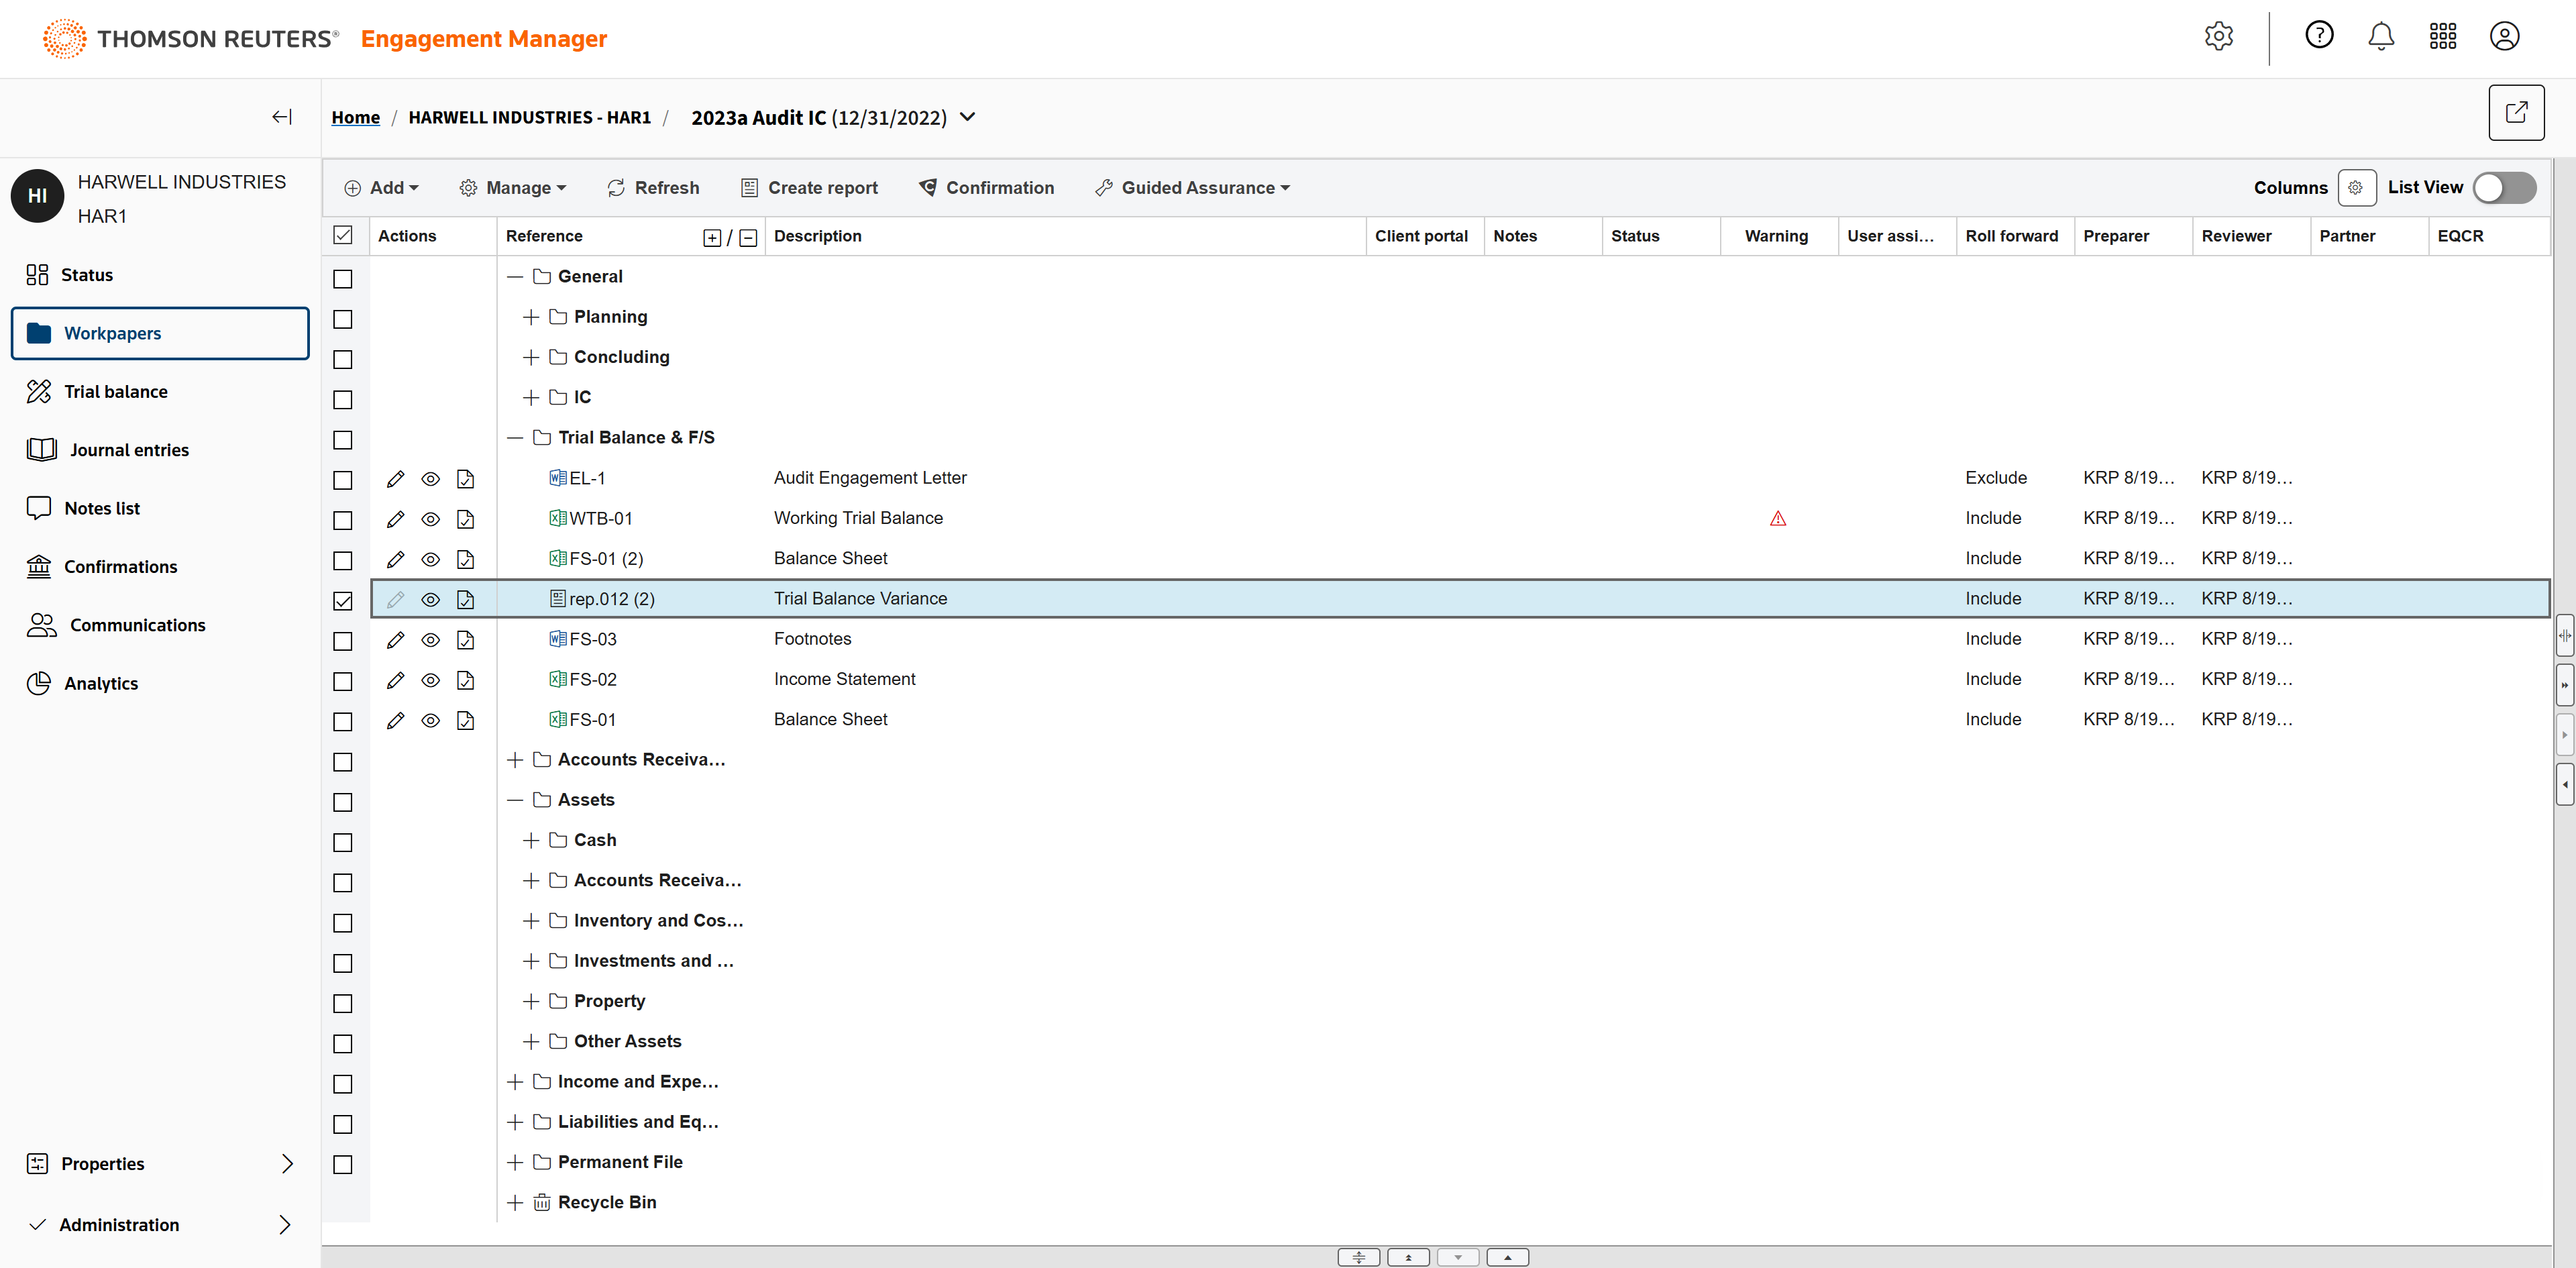Open the engagement name dropdown chevron
2576x1268 pixels.
coord(967,117)
